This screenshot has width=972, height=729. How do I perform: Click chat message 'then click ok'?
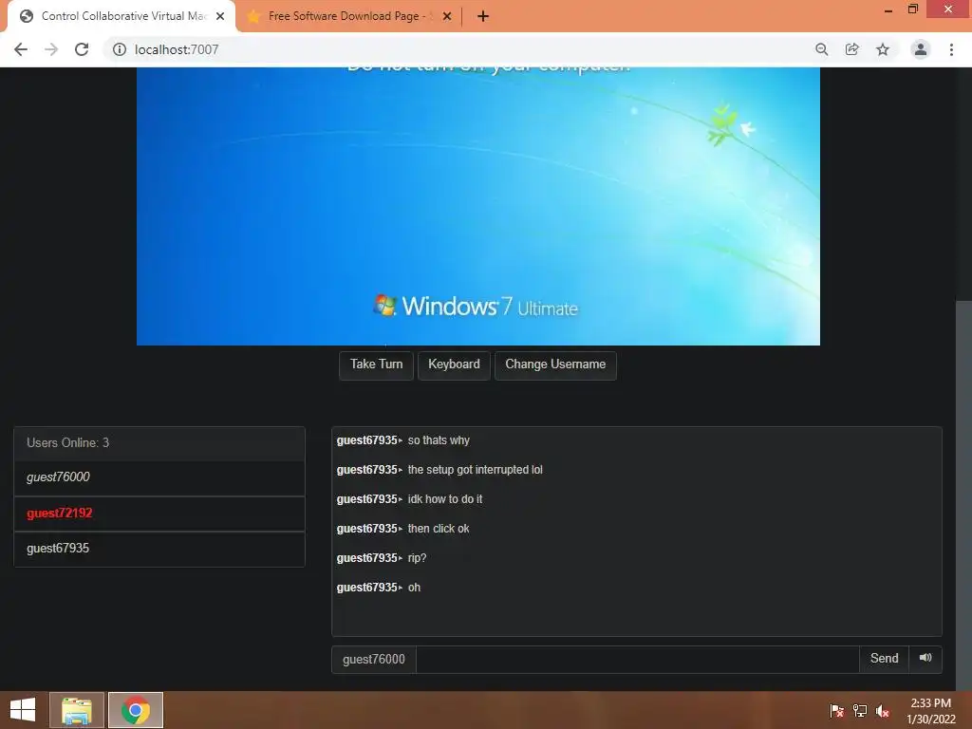(x=439, y=529)
